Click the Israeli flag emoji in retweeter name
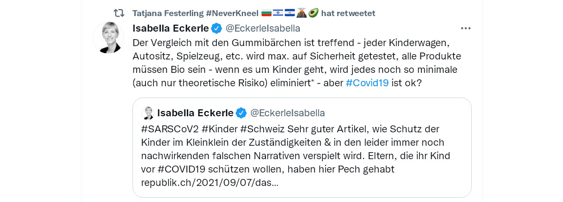The image size is (563, 202). click(x=278, y=13)
